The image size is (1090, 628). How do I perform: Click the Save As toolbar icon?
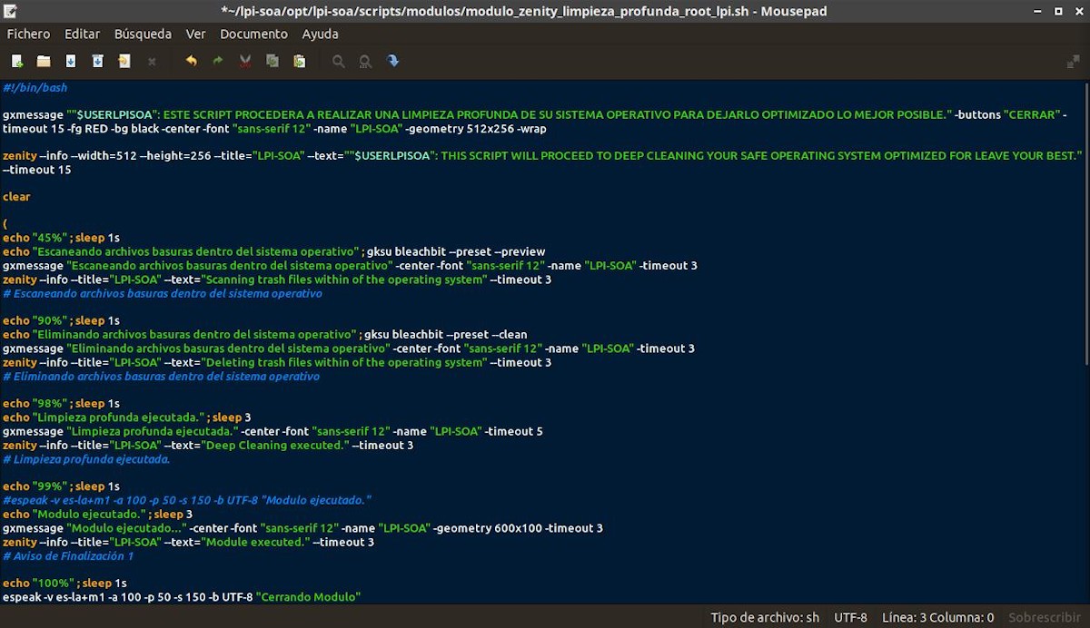click(97, 62)
